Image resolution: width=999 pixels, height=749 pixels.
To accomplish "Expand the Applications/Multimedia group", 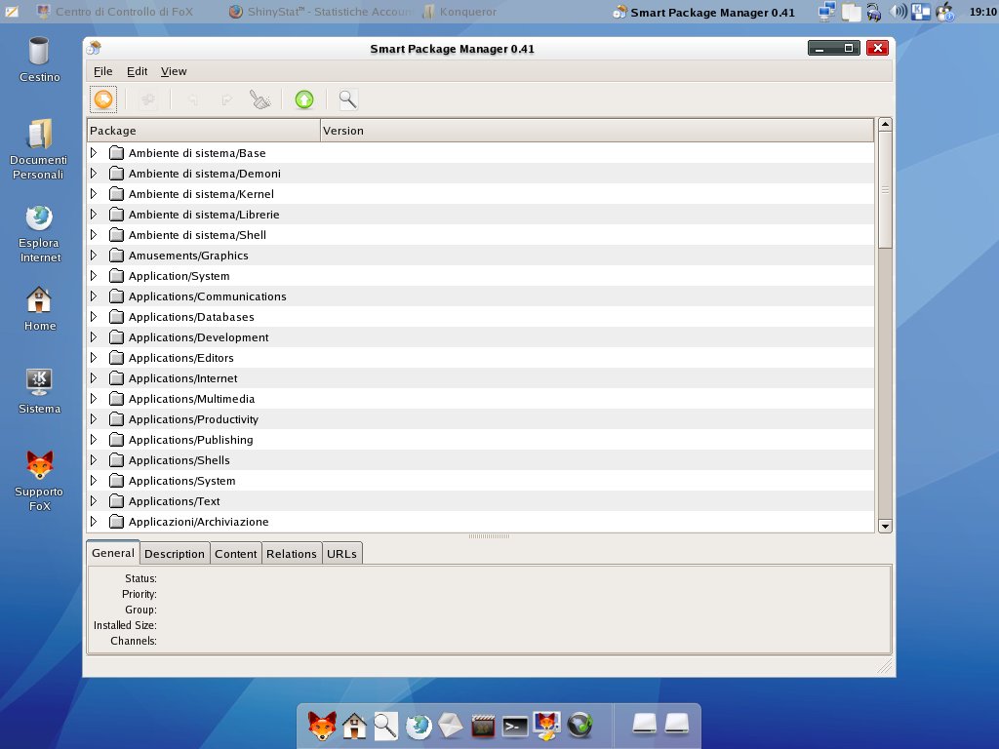I will (94, 399).
